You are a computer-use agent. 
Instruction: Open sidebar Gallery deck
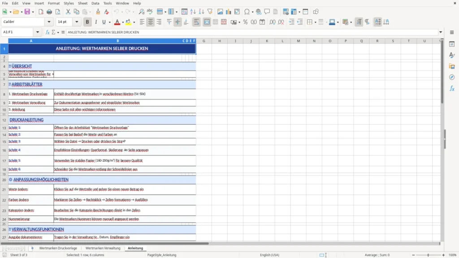(x=452, y=66)
